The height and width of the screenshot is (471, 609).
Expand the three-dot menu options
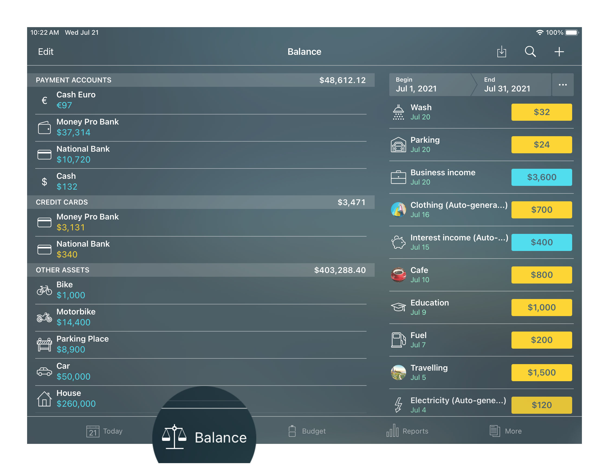(x=562, y=85)
